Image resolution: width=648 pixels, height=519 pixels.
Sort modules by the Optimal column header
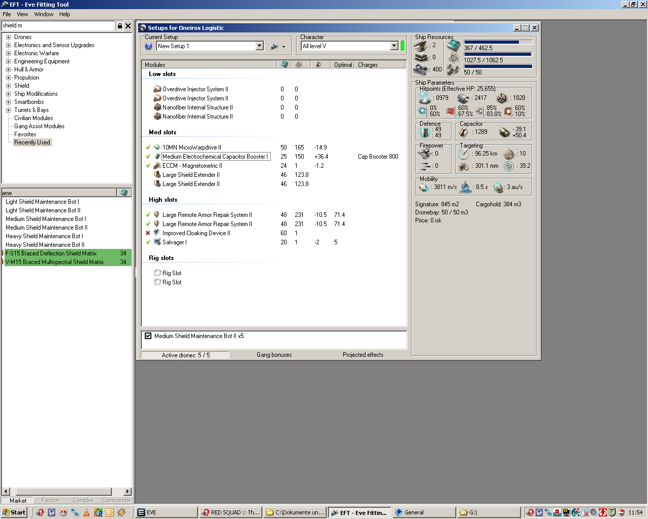343,64
